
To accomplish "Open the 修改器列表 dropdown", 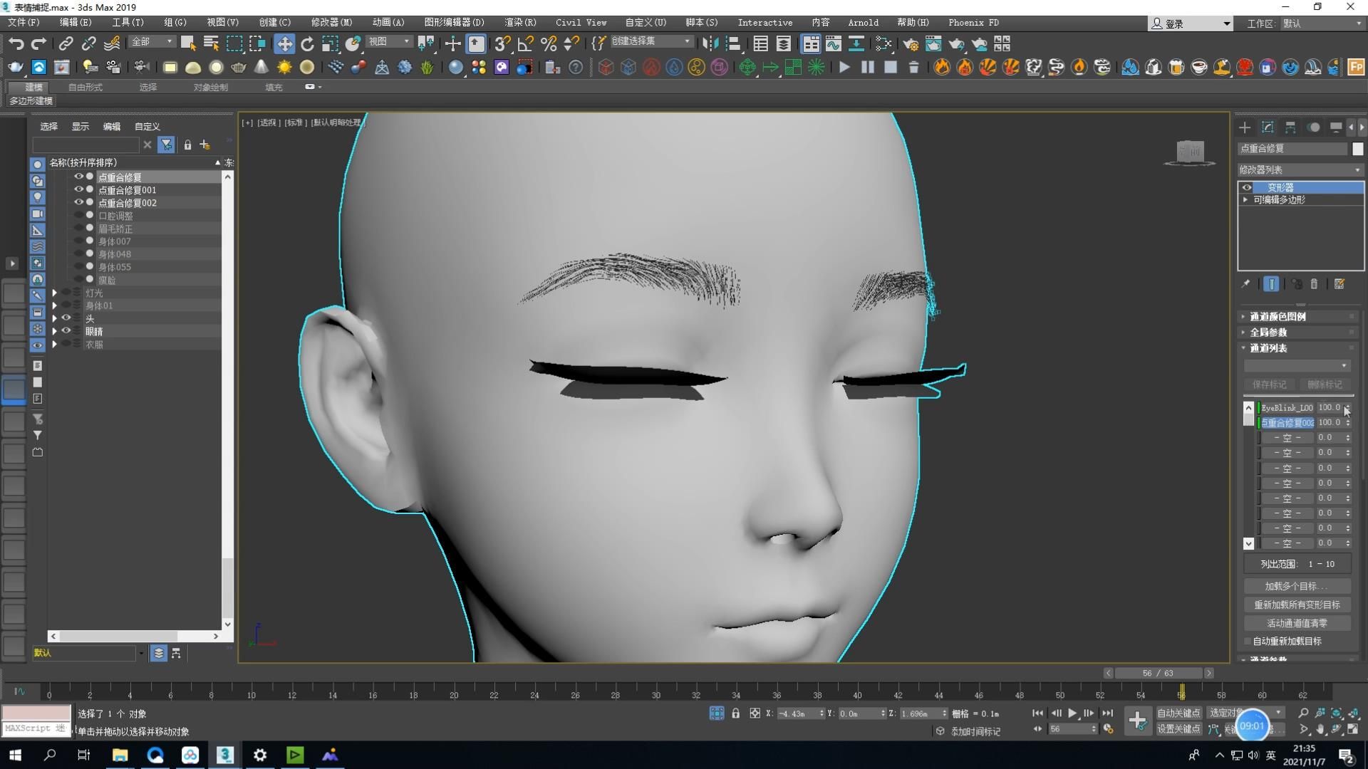I will pos(1300,169).
